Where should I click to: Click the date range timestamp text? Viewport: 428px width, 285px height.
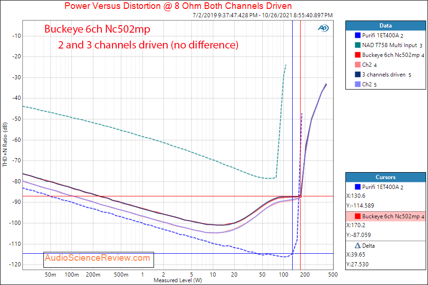coord(263,15)
